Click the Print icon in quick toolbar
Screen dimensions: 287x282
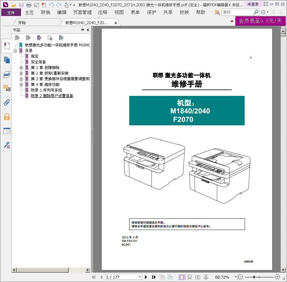click(x=29, y=5)
